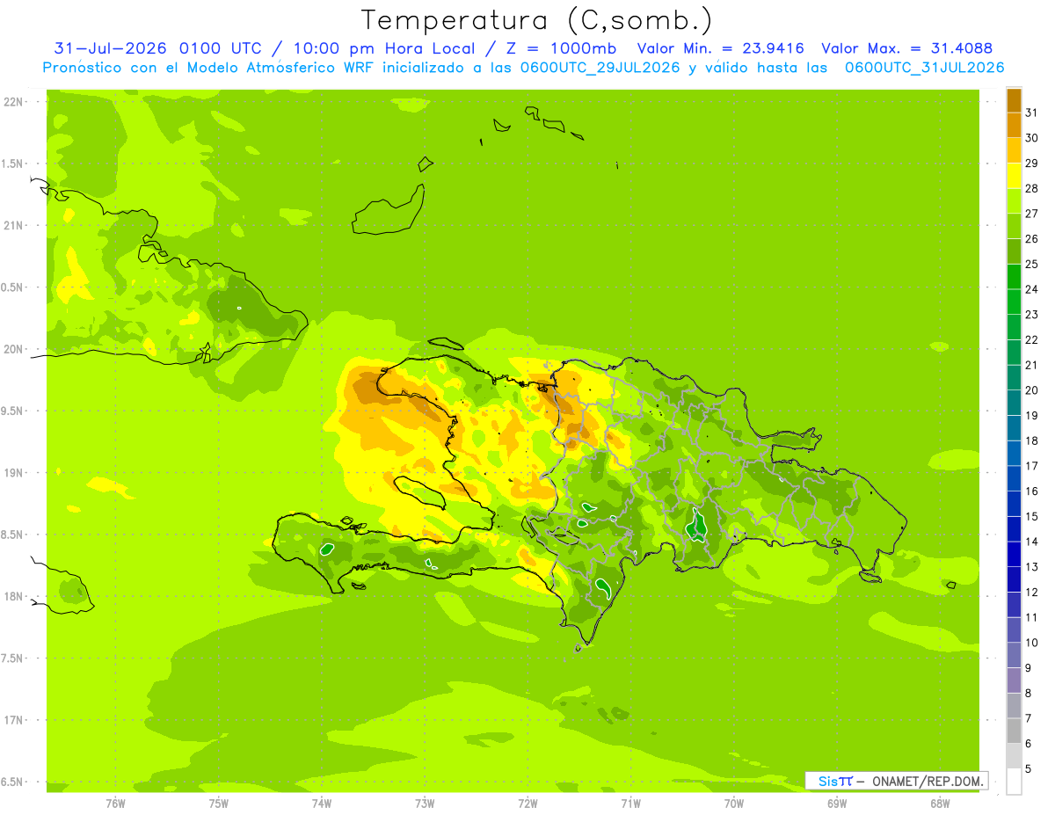Click the gray swatch between 6 and 7
Image resolution: width=1055 pixels, height=815 pixels.
tap(1014, 731)
